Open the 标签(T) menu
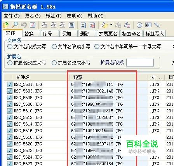174x166 pixels. [x=54, y=16]
